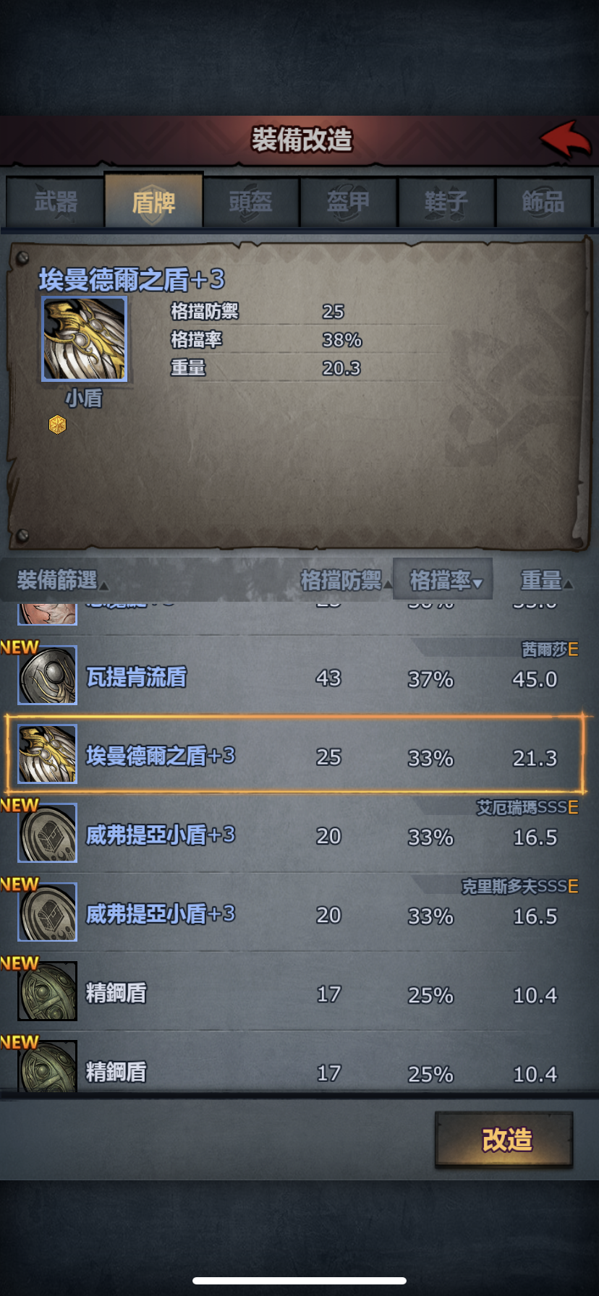Screen dimensions: 599x1296
Task: Select the 盾牌 tab
Action: [153, 200]
